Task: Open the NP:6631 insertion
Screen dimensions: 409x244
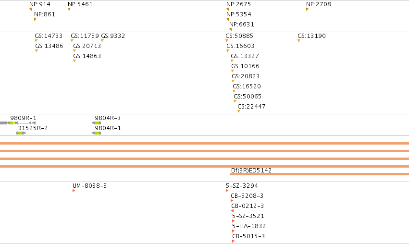Action: tap(242, 24)
